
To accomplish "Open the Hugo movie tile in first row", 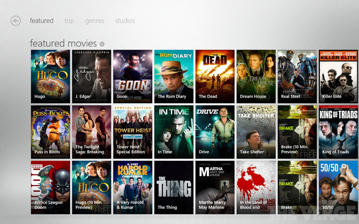I will (51, 77).
